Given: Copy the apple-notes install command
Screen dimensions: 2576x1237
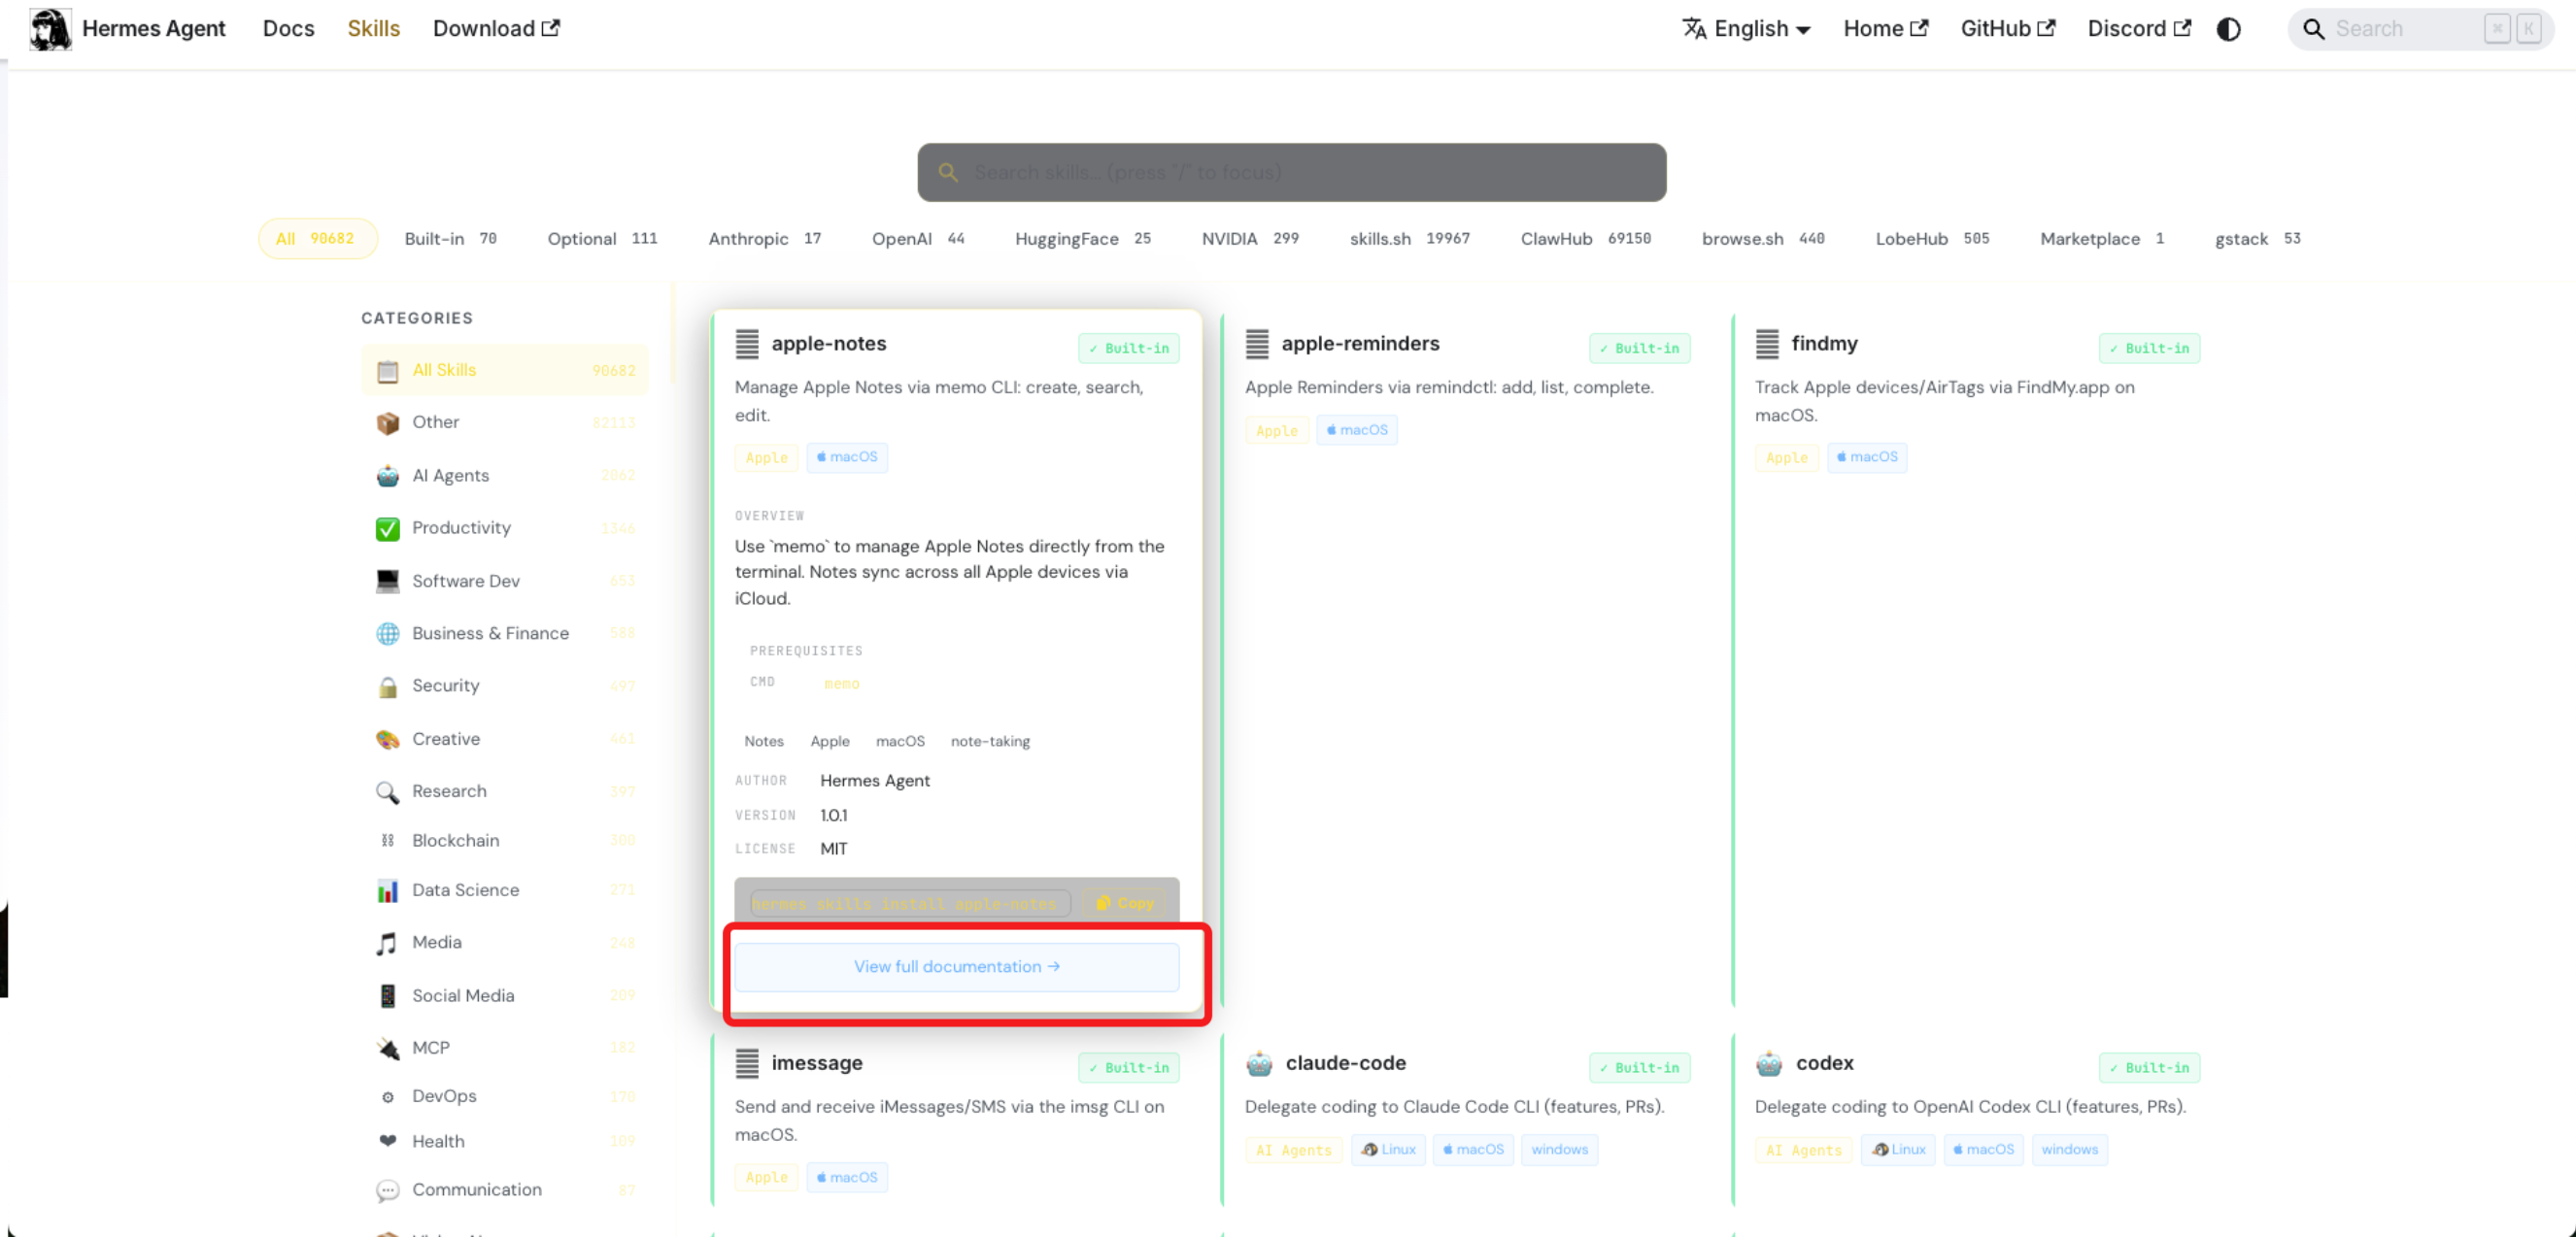Looking at the screenshot, I should [x=1125, y=903].
